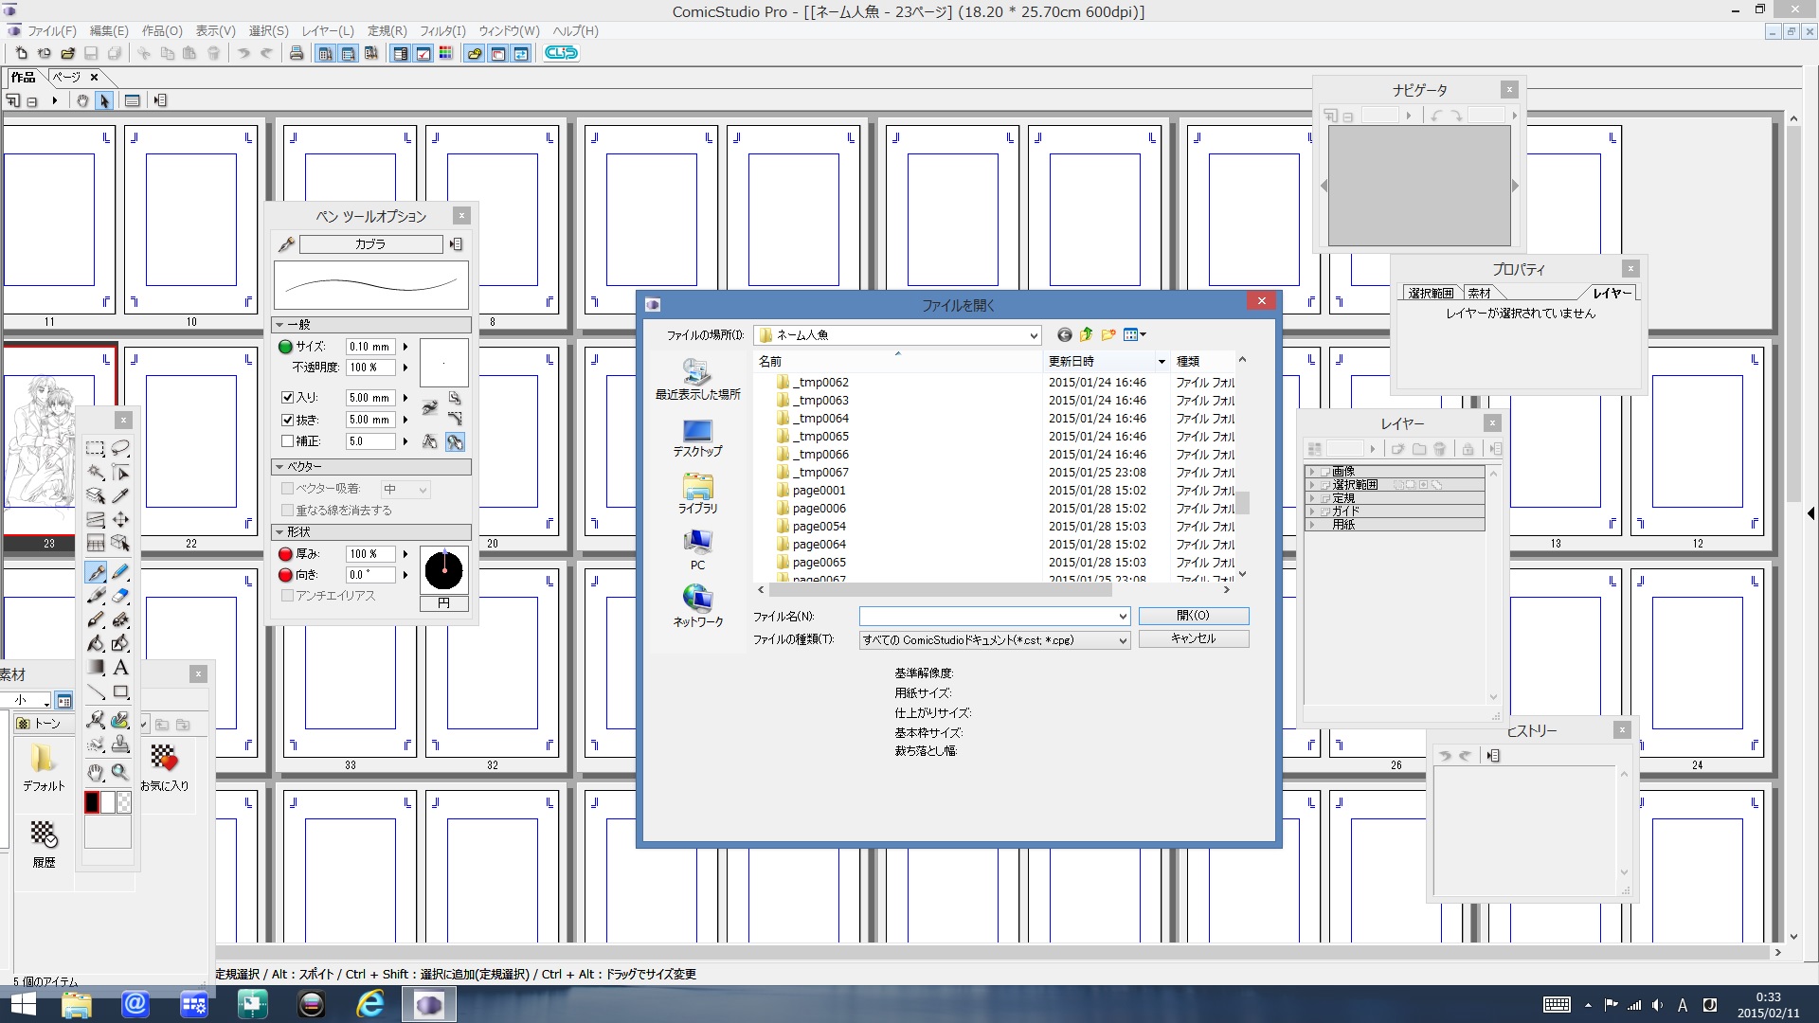Screen dimensions: 1819x1023
Task: Pick the Eyedropper tool
Action: [120, 495]
